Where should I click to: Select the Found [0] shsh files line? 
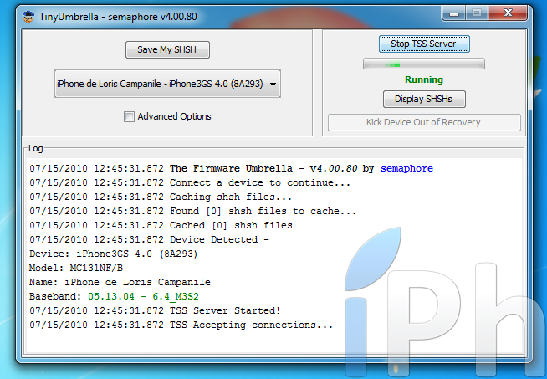point(263,211)
